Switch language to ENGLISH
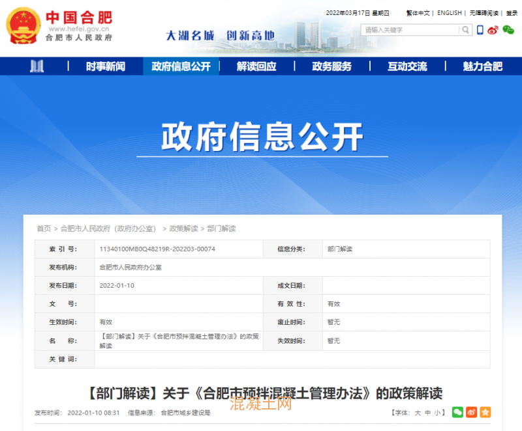This screenshot has width=522, height=431. click(x=449, y=13)
